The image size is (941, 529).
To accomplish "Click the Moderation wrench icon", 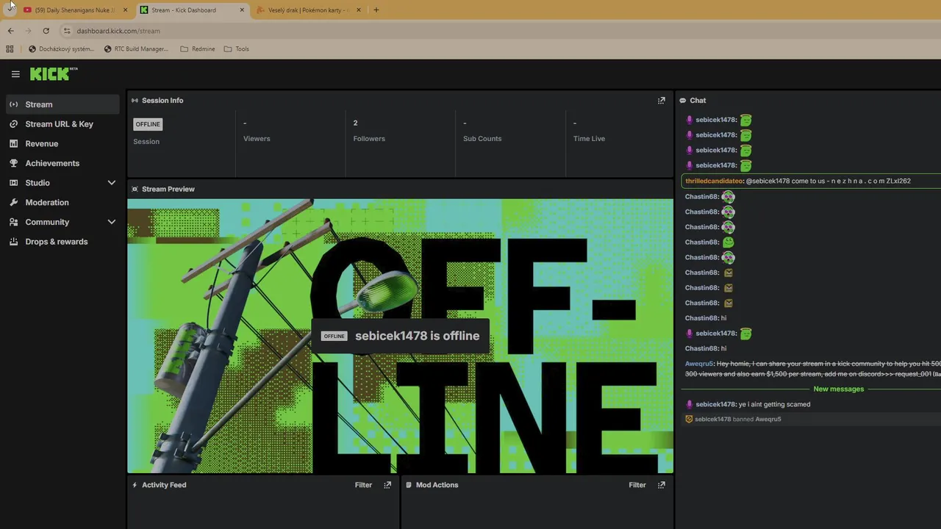I will tap(13, 202).
